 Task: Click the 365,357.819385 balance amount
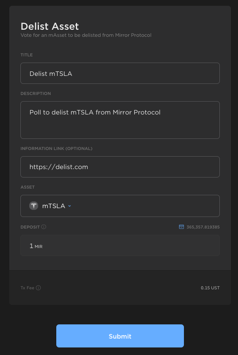pyautogui.click(x=203, y=227)
